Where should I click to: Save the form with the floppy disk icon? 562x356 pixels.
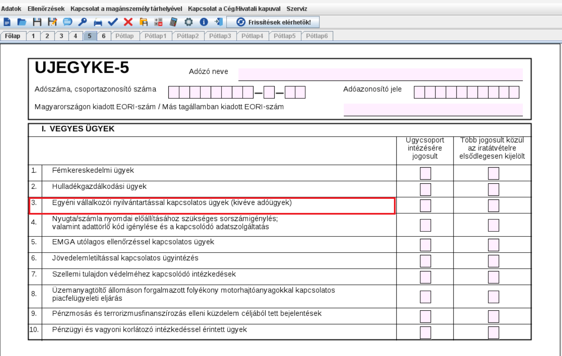tap(37, 22)
